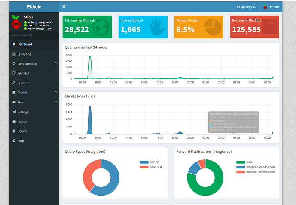
Task: Click the Help question mark icon
Action: [x=14, y=141]
